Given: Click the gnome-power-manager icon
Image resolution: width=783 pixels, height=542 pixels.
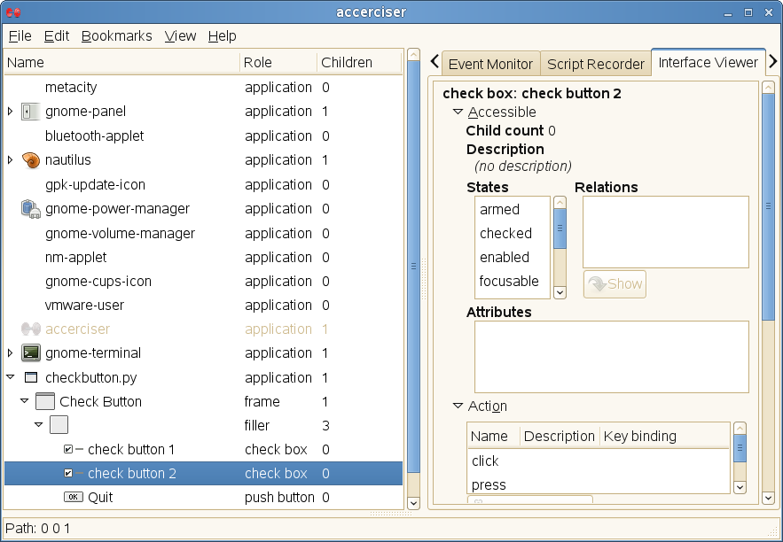Looking at the screenshot, I should [30, 209].
